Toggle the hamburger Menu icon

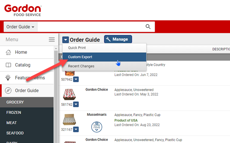tap(52, 39)
